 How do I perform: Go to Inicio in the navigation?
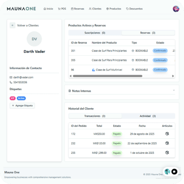click(x=48, y=9)
